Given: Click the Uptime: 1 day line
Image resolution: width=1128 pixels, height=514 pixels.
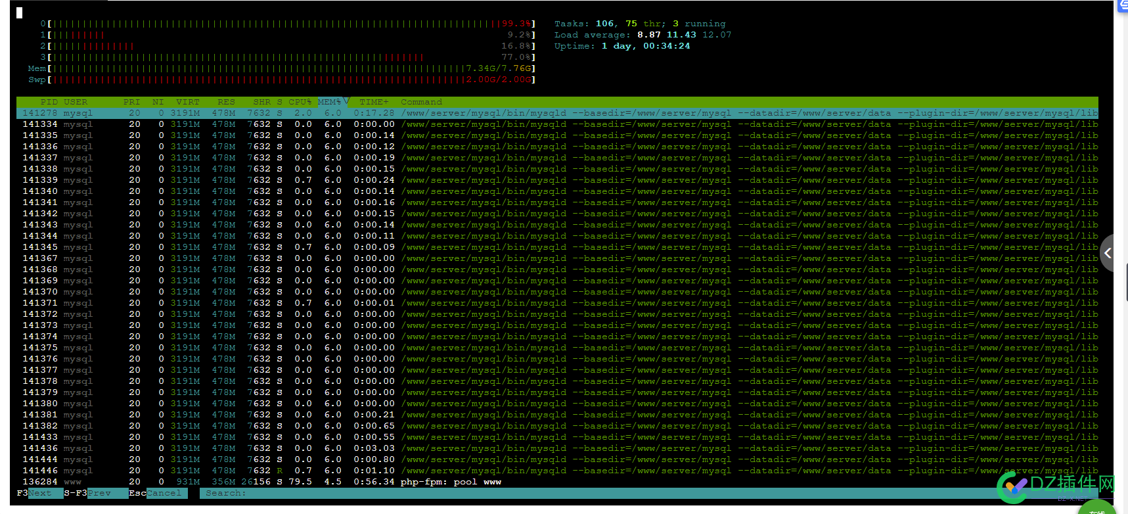Looking at the screenshot, I should pos(622,46).
